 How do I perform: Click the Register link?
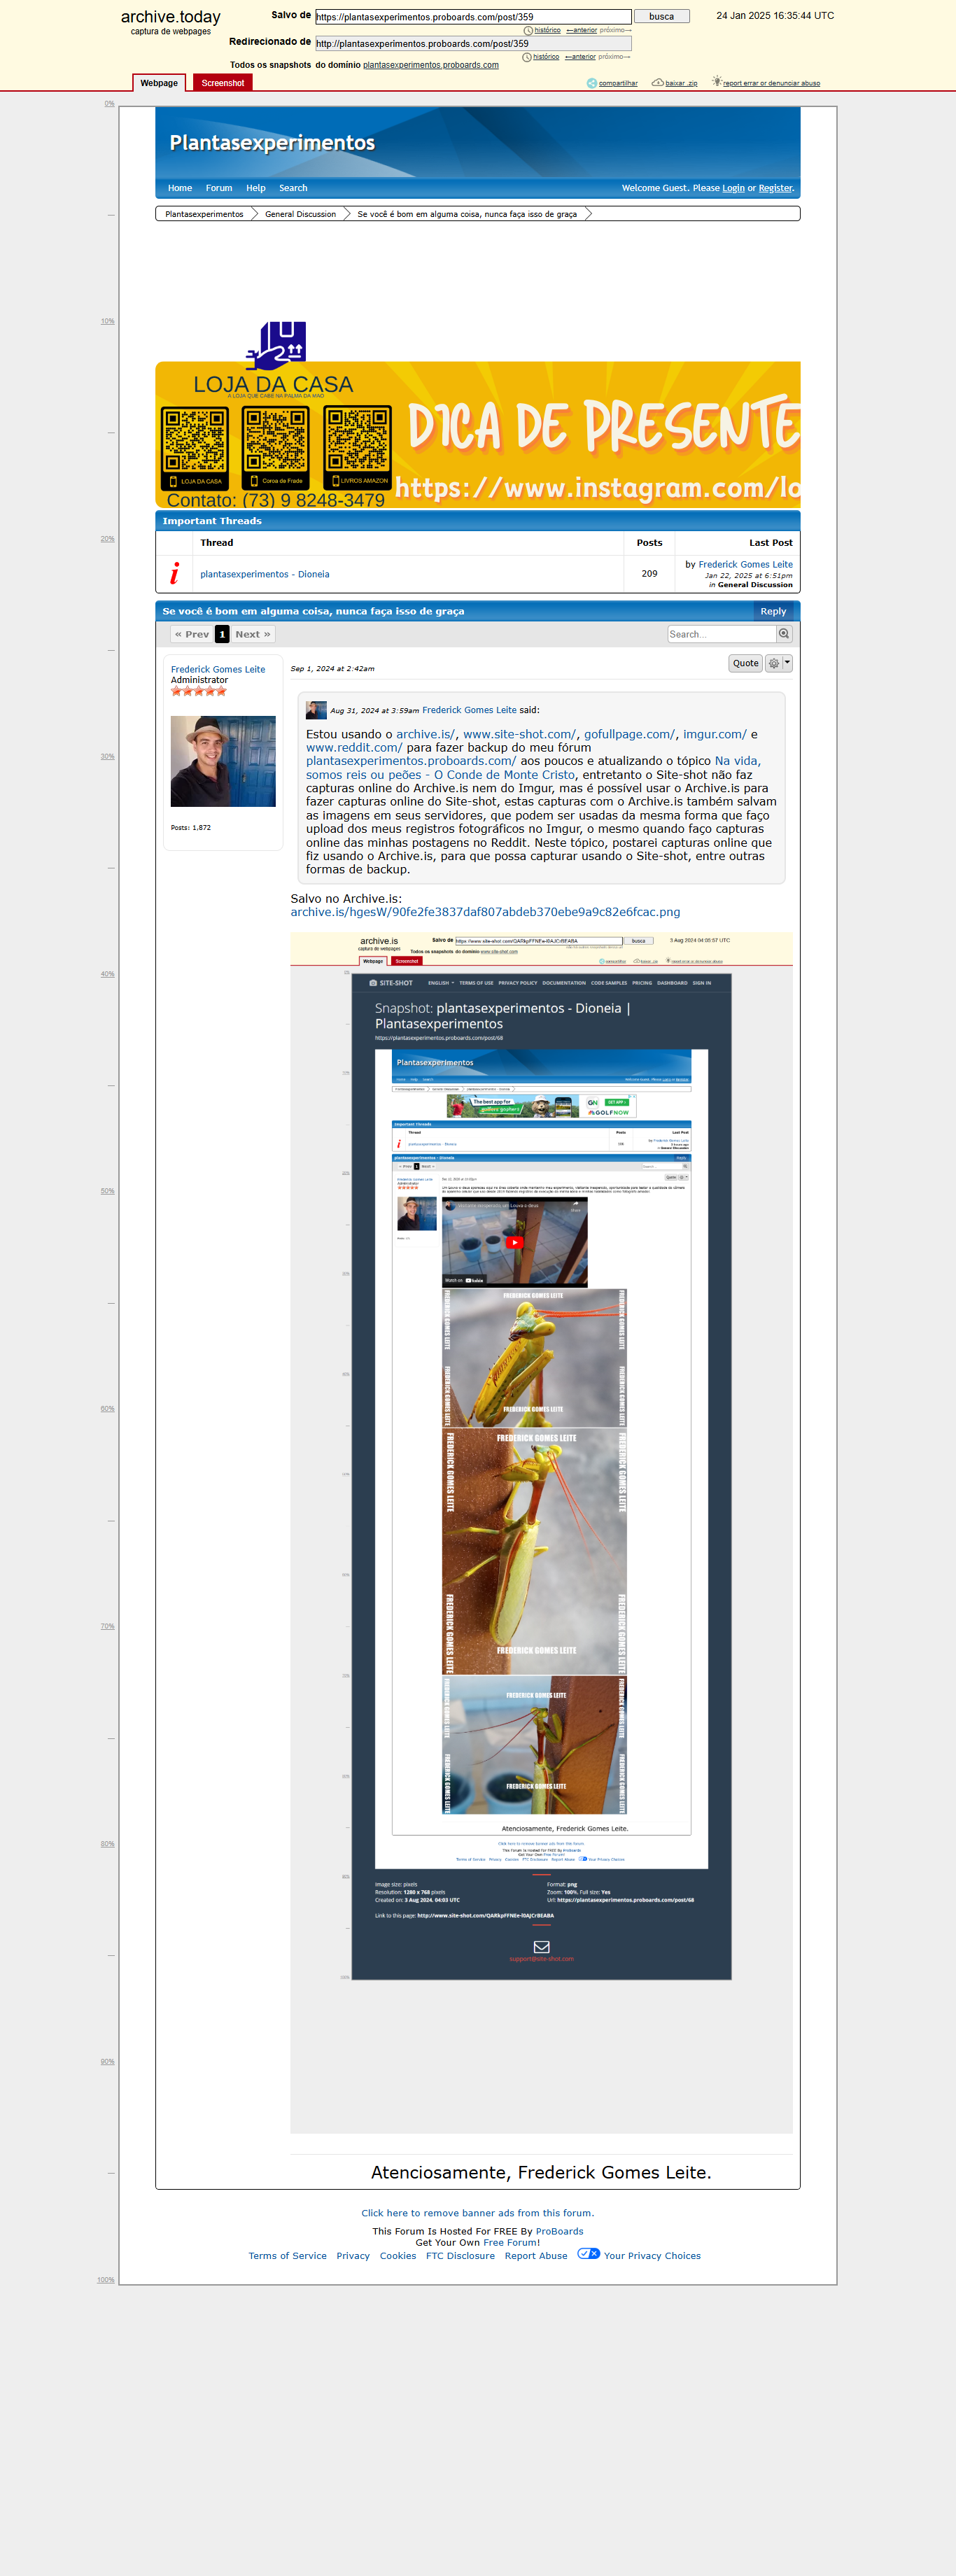click(x=775, y=188)
